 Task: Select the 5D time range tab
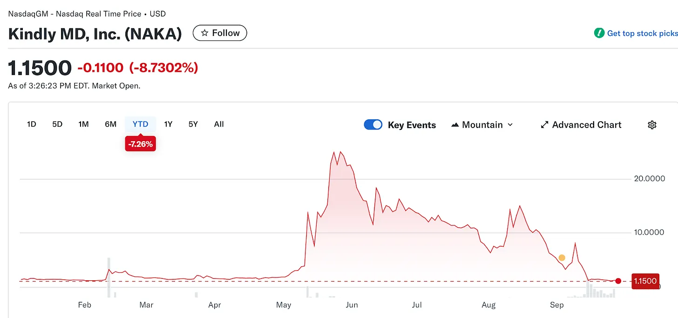(x=57, y=124)
